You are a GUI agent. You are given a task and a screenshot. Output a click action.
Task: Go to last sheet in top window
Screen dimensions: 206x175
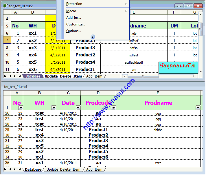point(20,76)
